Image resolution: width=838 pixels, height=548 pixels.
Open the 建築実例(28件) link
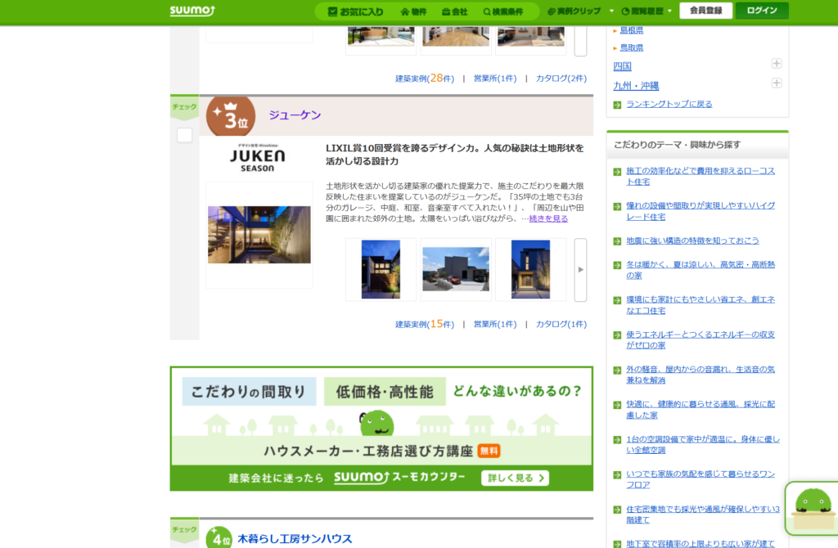(425, 78)
